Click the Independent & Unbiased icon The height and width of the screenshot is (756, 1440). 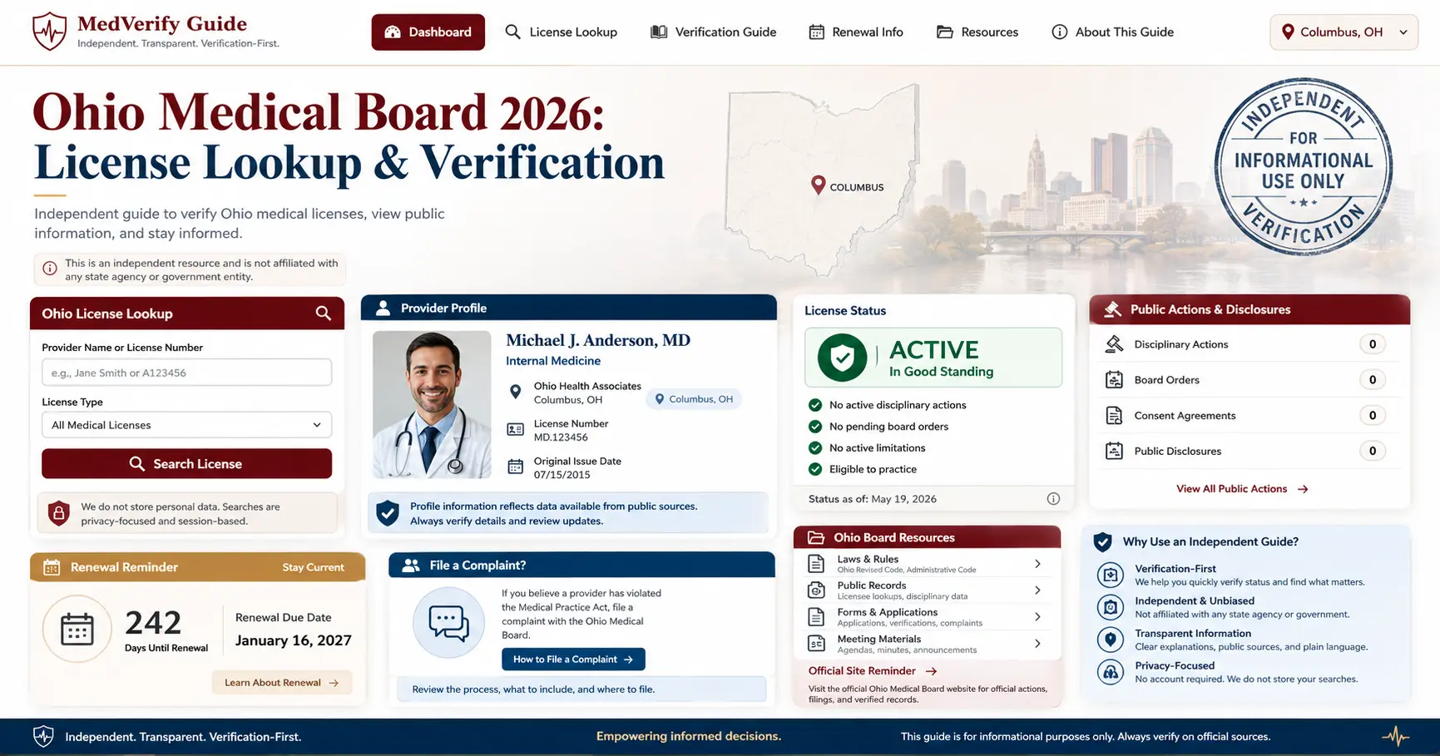pyautogui.click(x=1111, y=607)
